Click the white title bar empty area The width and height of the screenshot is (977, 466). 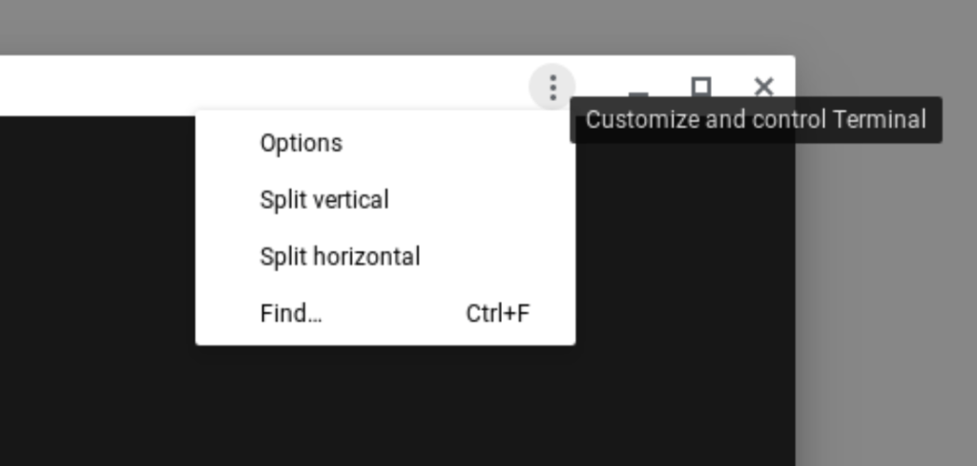261,85
